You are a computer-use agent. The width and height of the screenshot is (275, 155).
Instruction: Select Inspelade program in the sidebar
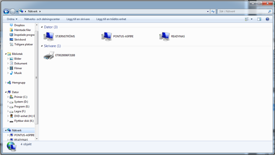point(24,35)
